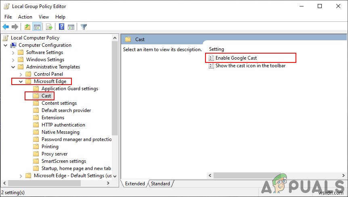Click the settings pane horizontal scrollbar thumb
This screenshot has width=348, height=197.
[247, 175]
